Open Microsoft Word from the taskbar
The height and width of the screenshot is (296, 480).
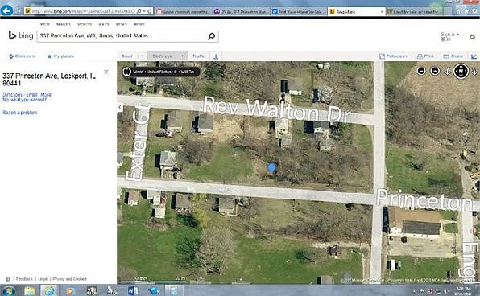pos(133,291)
